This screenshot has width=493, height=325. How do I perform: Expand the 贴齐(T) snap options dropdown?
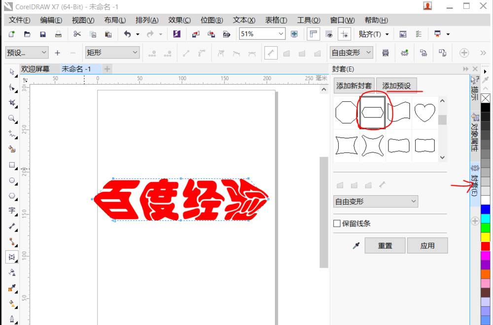(387, 34)
